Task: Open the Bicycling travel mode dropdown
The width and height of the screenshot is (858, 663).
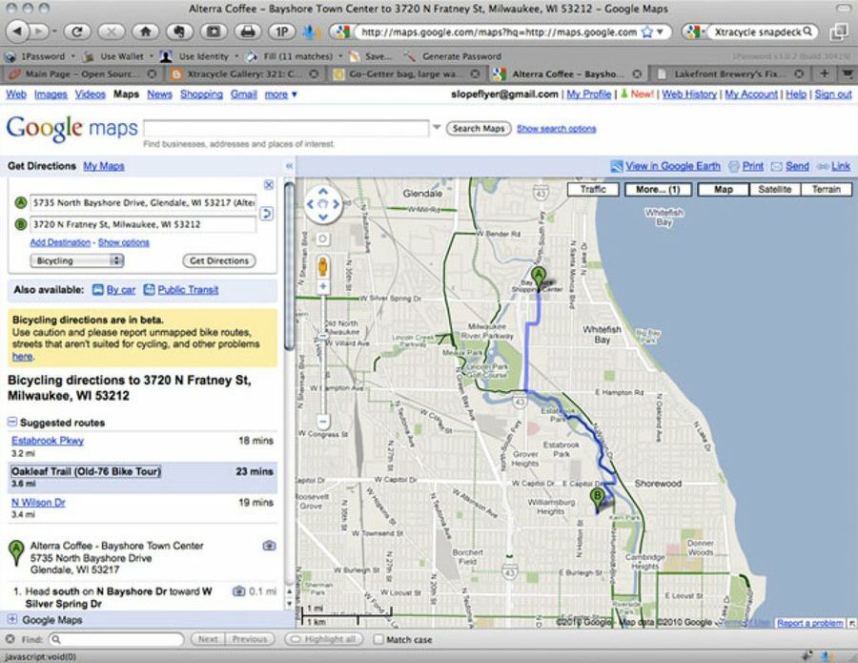Action: [x=76, y=260]
